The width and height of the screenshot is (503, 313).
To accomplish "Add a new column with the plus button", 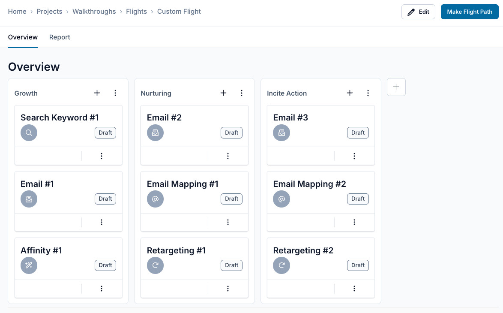I will [396, 87].
